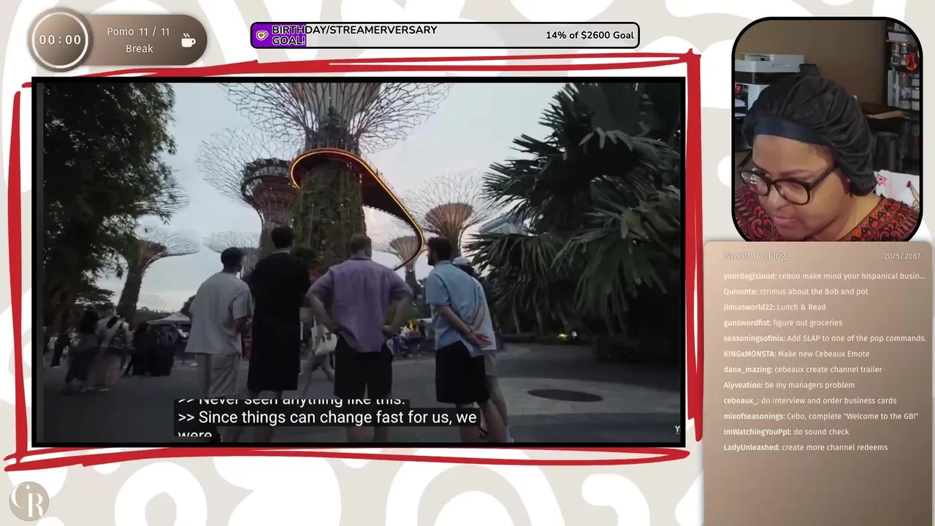Click the streamer webcam feed
This screenshot has width=935, height=526.
tap(827, 130)
